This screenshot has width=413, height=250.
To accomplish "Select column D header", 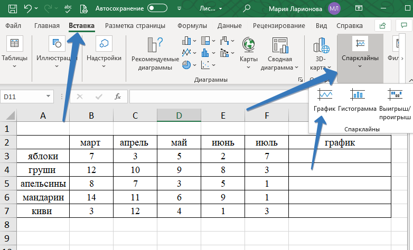I will [x=179, y=116].
